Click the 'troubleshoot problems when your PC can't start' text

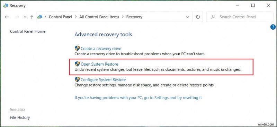[x=162, y=54]
